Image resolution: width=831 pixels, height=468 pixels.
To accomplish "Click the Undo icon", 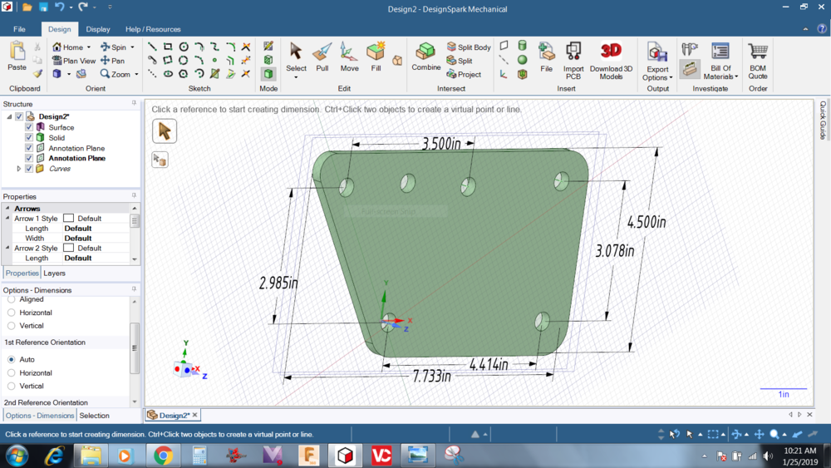I will pyautogui.click(x=59, y=7).
